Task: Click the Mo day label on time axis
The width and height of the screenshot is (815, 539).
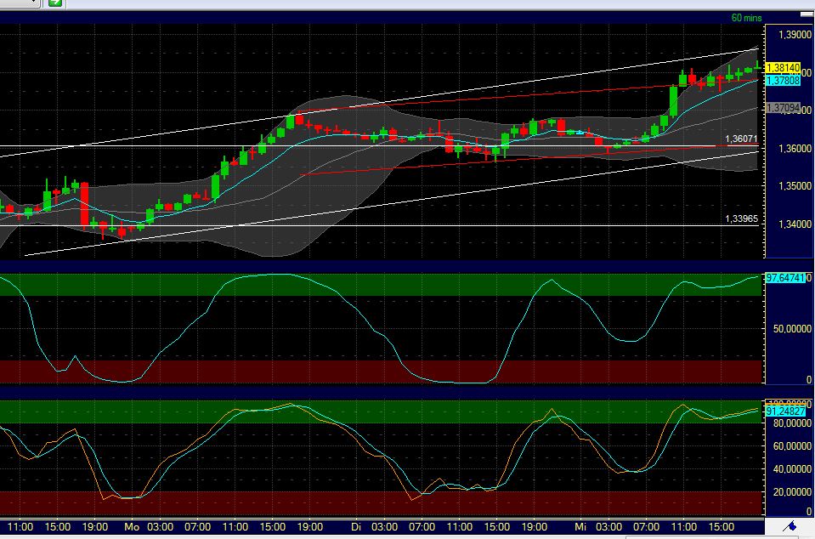Action: [x=132, y=527]
